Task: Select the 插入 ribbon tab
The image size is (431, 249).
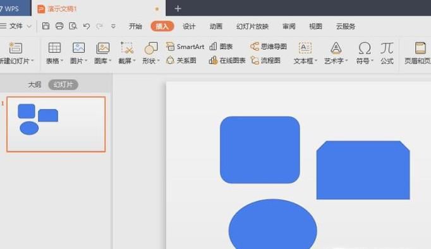Action: tap(162, 26)
